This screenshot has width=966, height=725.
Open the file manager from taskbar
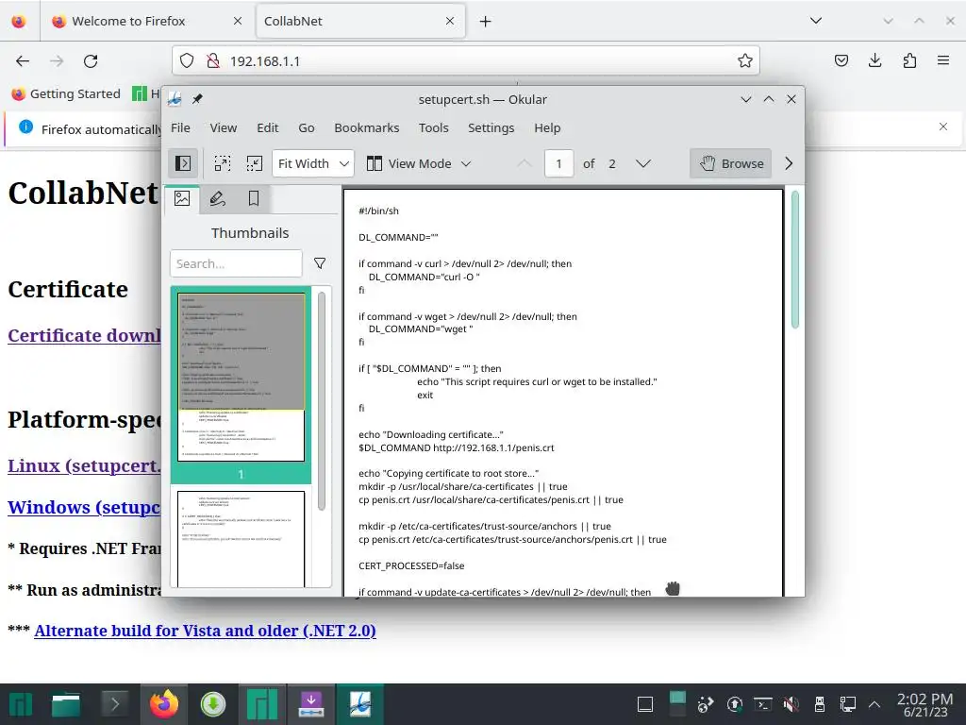point(66,704)
